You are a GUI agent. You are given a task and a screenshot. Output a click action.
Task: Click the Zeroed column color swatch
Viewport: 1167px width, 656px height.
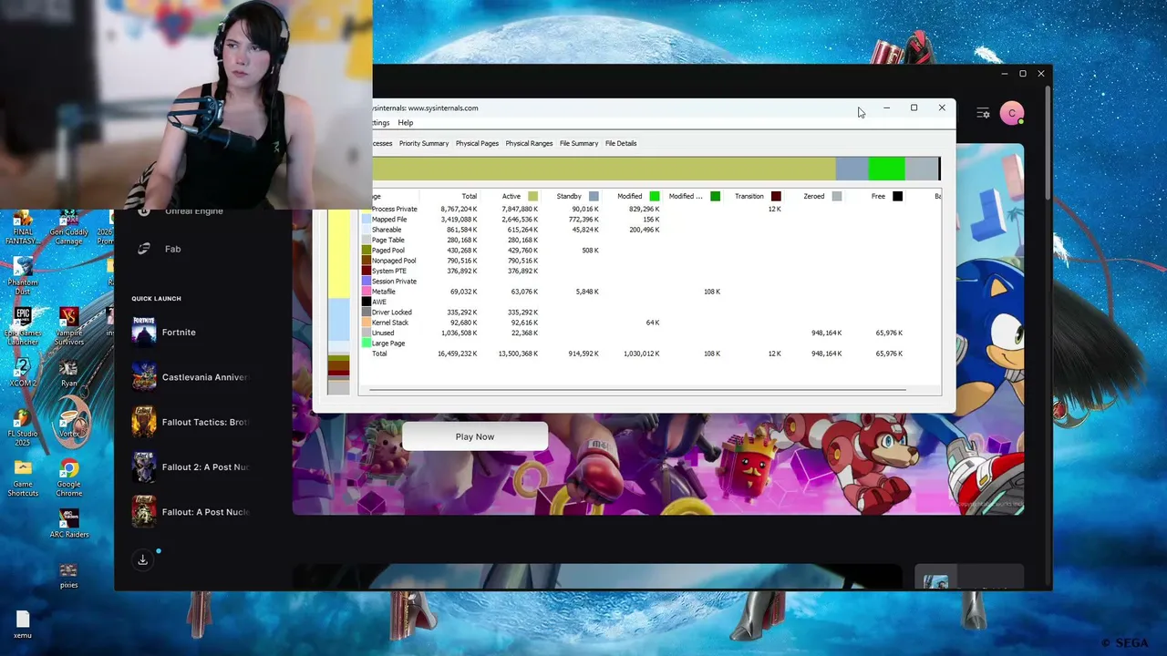click(x=837, y=196)
